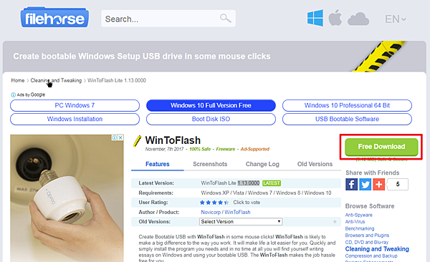
Task: Click the Ads by Google info icon
Action: tap(13, 94)
